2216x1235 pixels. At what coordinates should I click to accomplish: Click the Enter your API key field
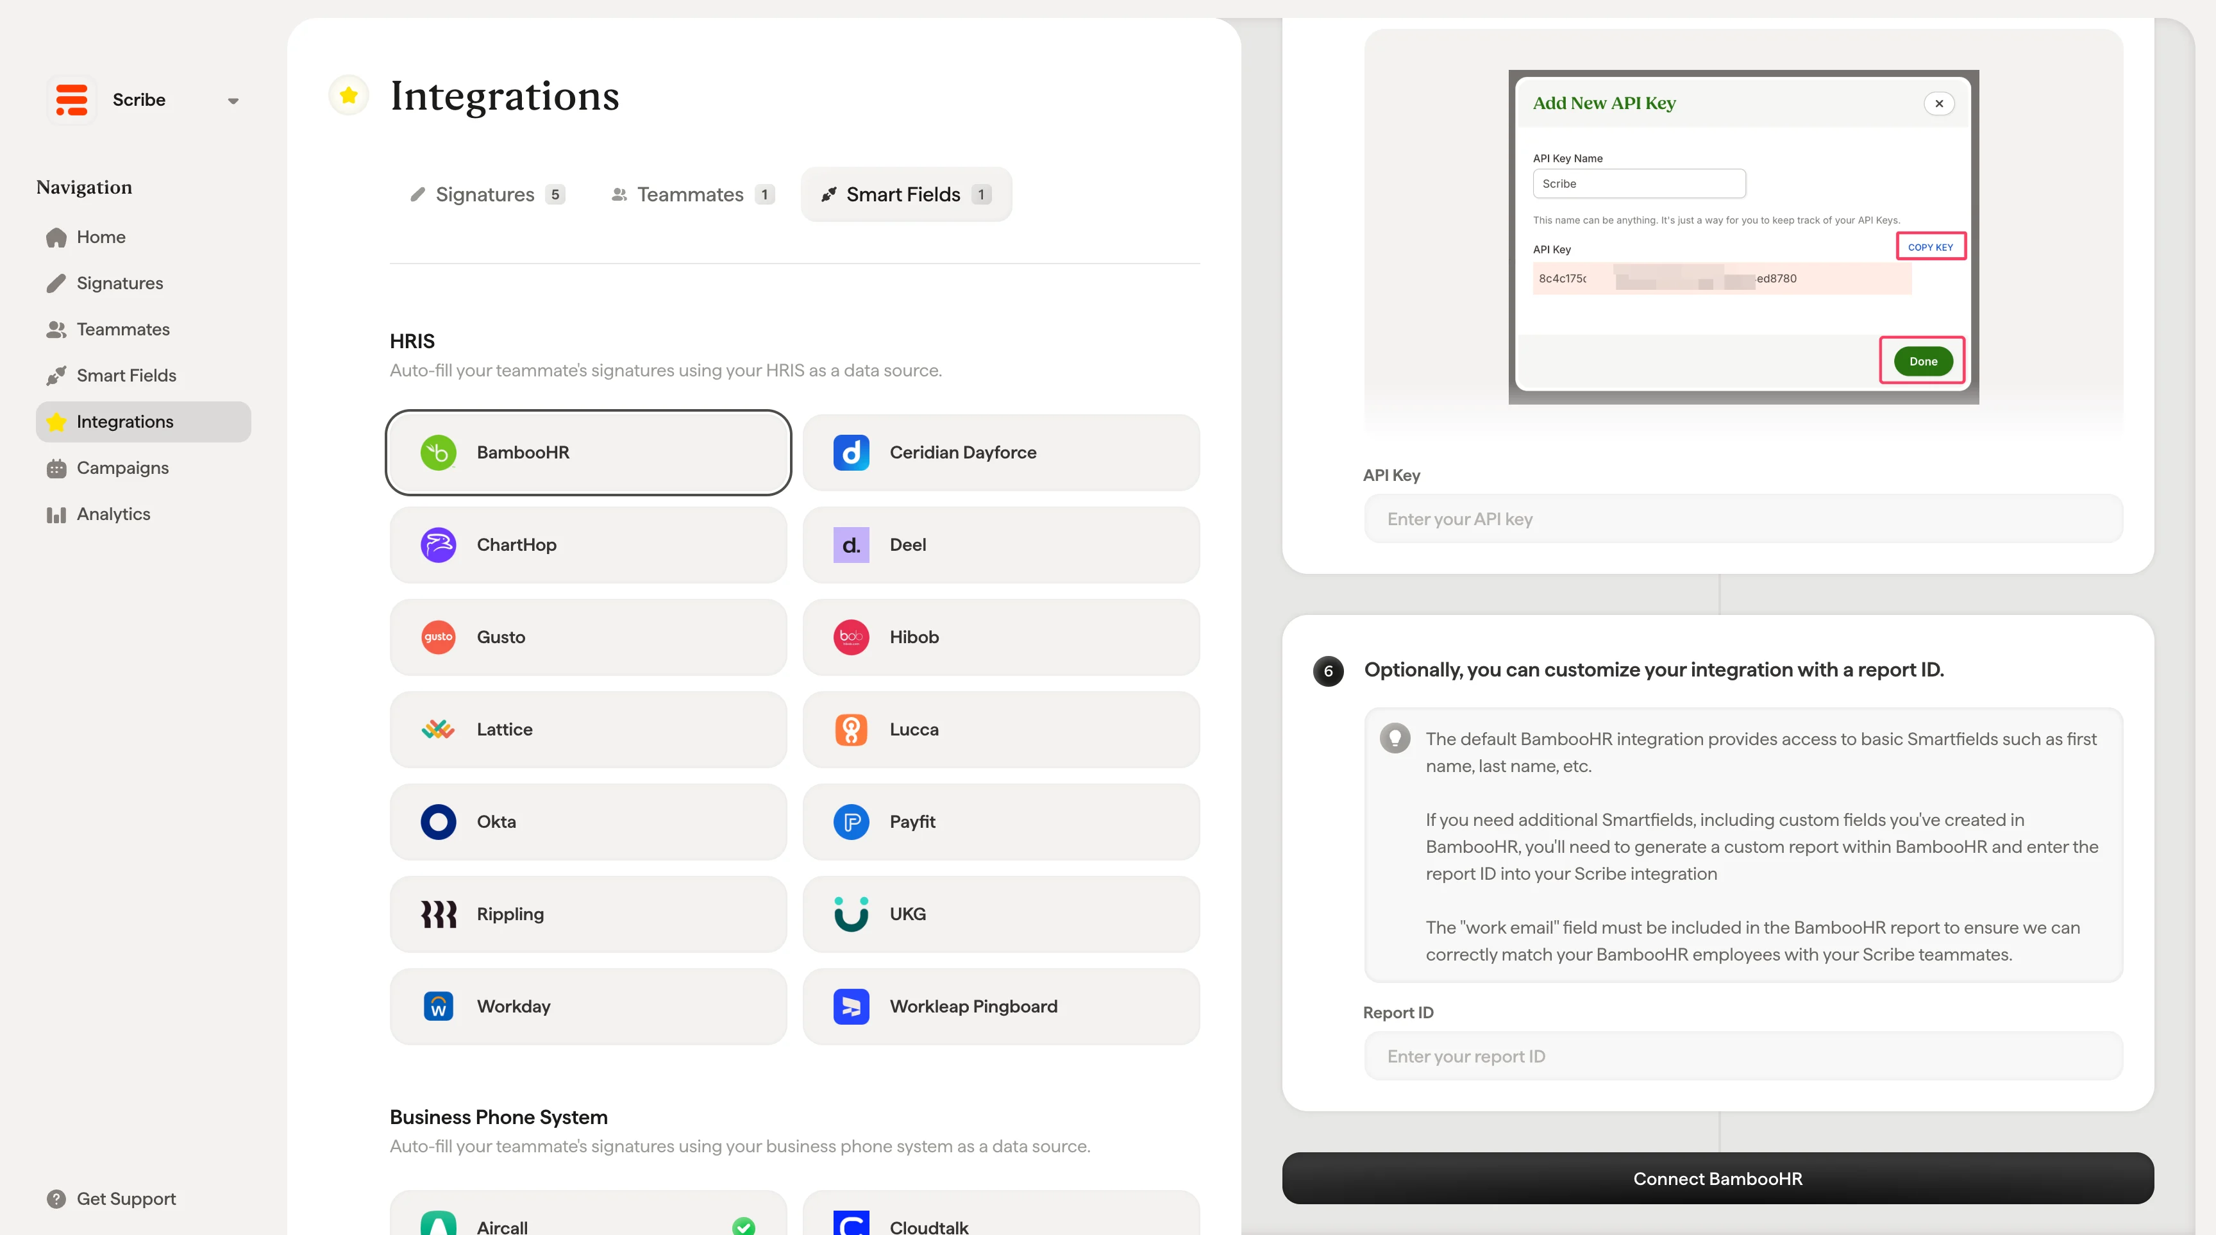pos(1743,519)
